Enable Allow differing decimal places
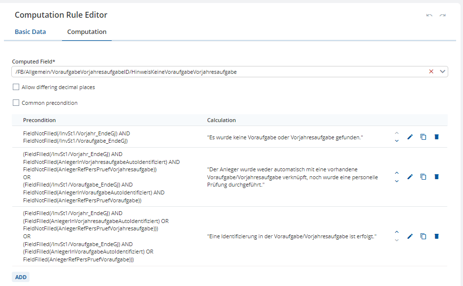Screen dimensions: 463x286 click(16, 87)
